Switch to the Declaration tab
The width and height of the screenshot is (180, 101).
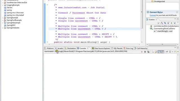click(x=70, y=48)
